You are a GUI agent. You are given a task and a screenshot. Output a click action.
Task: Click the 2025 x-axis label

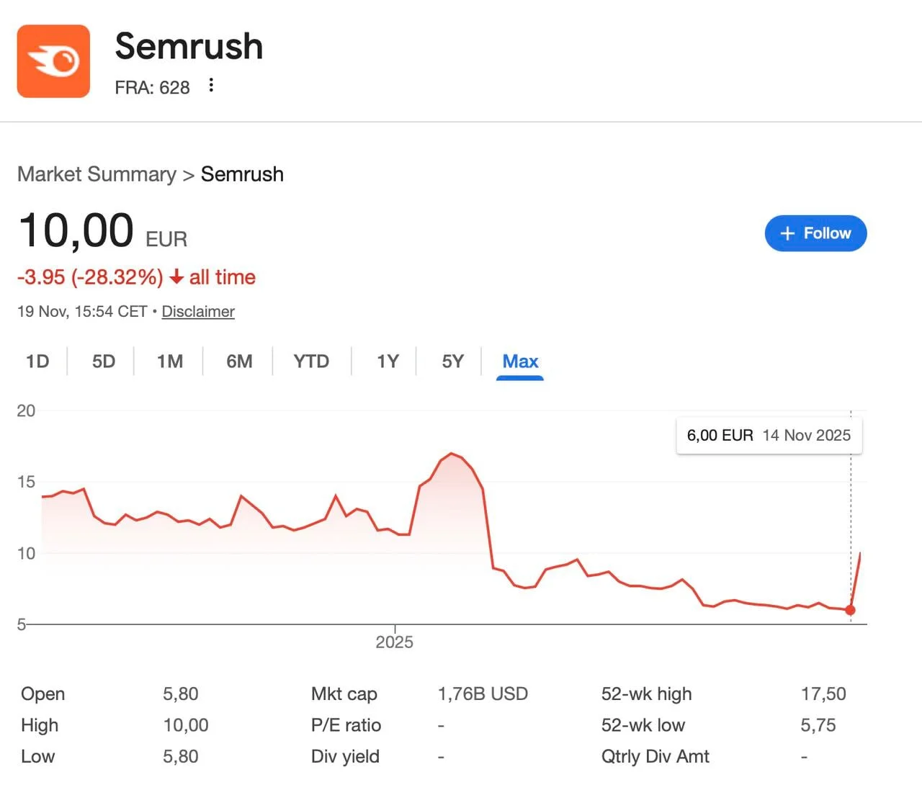pos(395,642)
